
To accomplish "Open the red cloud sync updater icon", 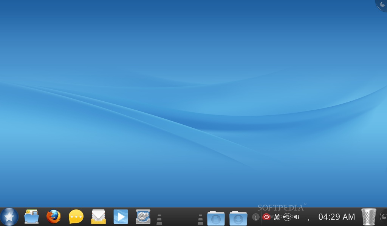I will click(x=266, y=217).
